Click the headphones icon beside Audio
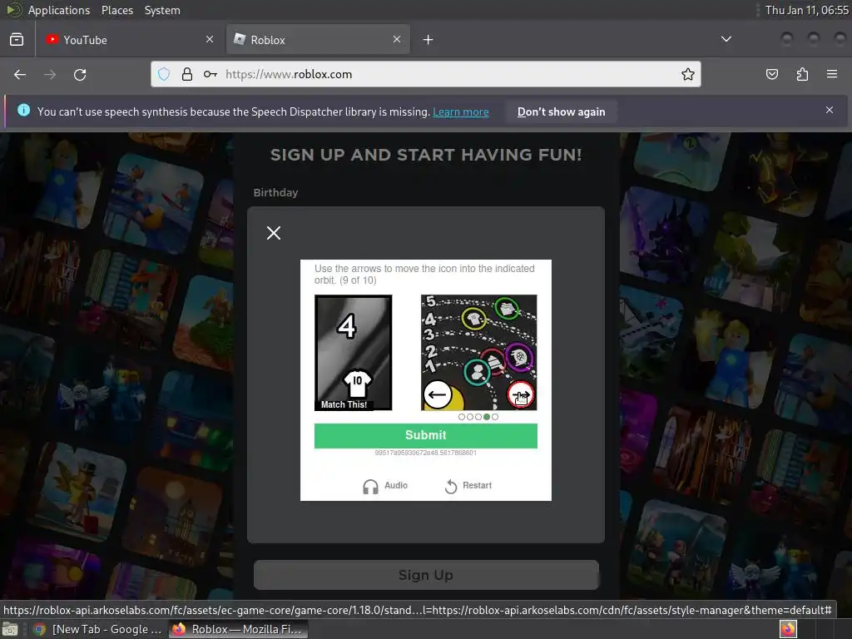The width and height of the screenshot is (852, 639). click(x=370, y=486)
